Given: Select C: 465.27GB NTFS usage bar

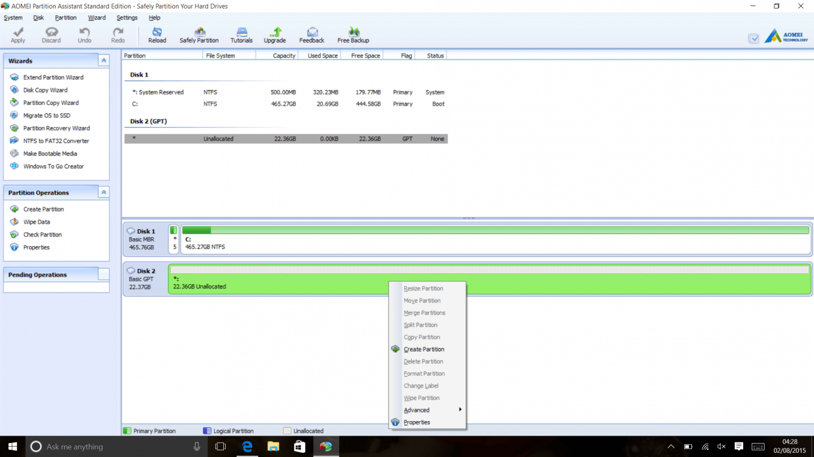Looking at the screenshot, I should tap(495, 230).
